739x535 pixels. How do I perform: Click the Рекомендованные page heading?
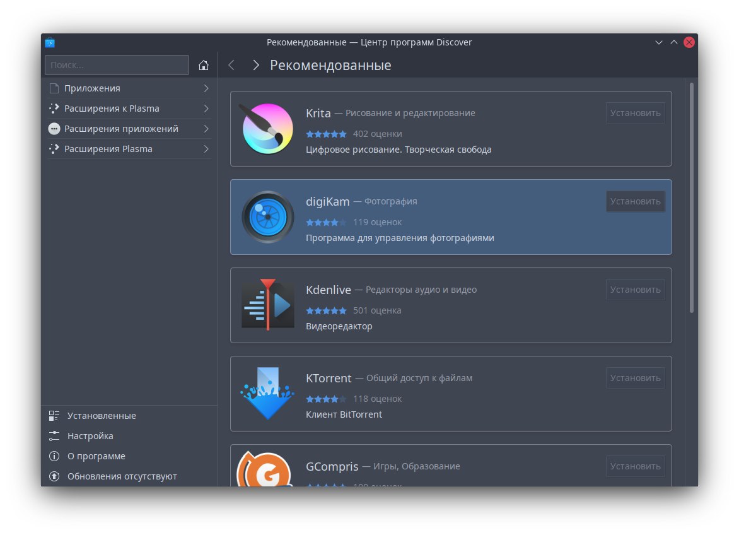pyautogui.click(x=330, y=65)
